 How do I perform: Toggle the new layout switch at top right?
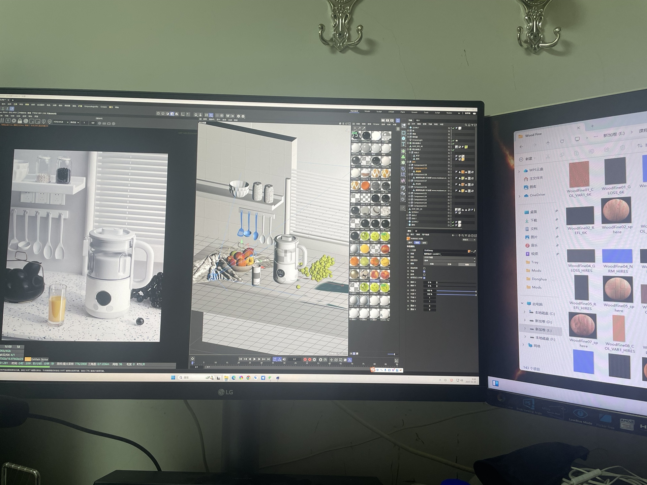point(474,114)
